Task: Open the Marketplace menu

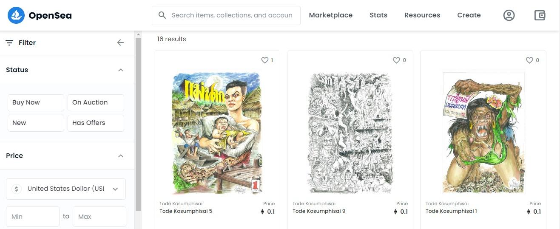Action: tap(330, 15)
